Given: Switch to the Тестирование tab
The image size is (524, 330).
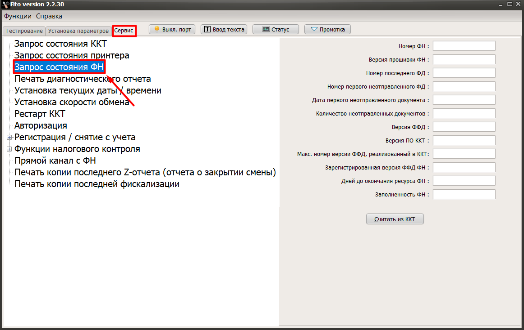Looking at the screenshot, I should (24, 31).
